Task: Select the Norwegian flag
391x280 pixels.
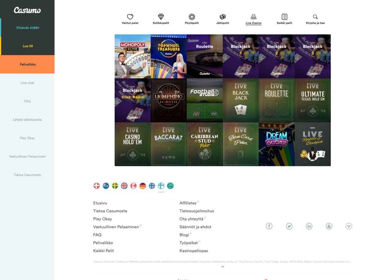Action: tap(152, 186)
